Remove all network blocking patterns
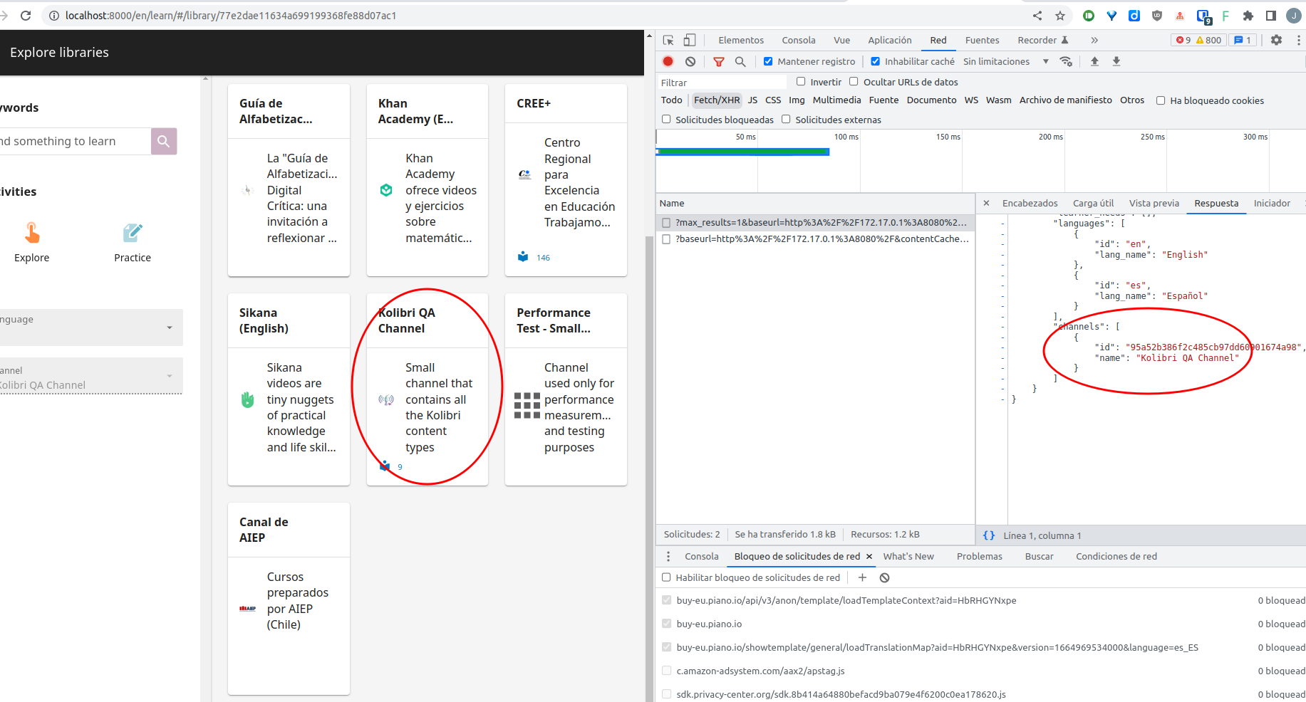 (x=884, y=577)
